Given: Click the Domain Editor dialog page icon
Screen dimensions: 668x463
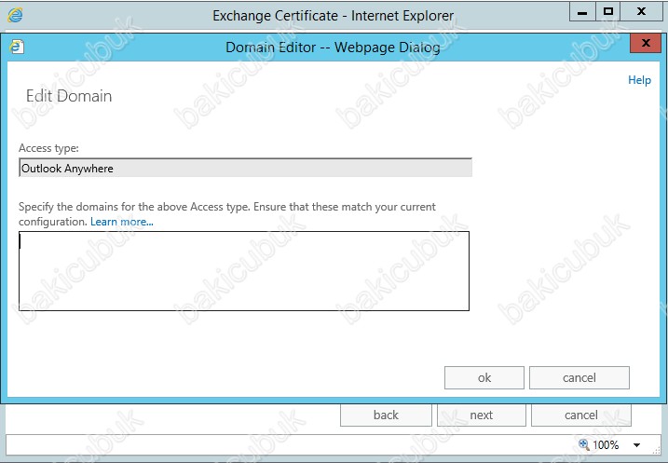Looking at the screenshot, I should coord(17,47).
